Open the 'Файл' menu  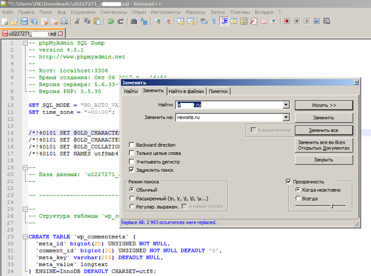pos(7,12)
